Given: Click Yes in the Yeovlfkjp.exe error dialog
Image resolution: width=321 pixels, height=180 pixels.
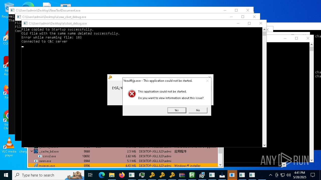Looking at the screenshot, I should click(177, 110).
